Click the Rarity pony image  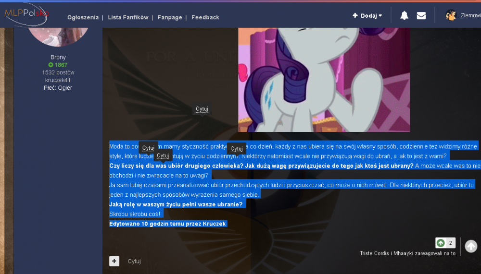coord(324,80)
